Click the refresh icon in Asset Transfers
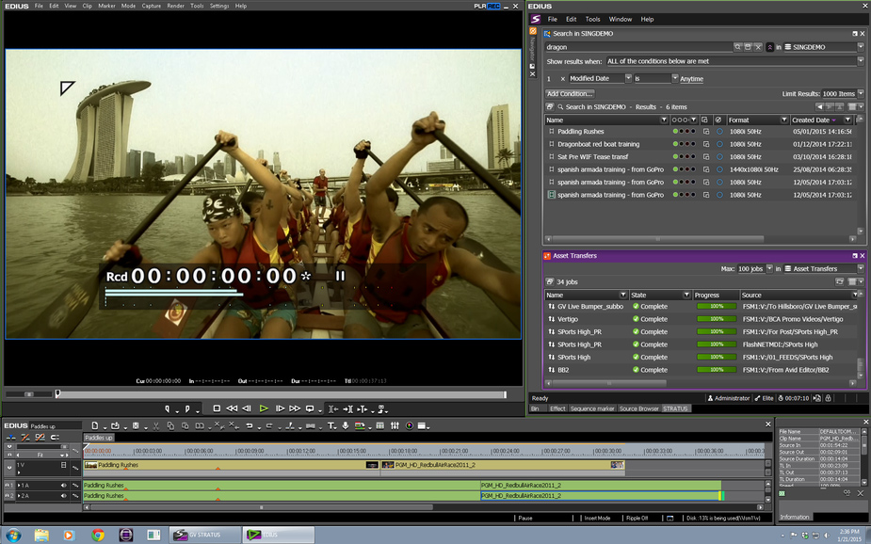871x544 pixels. tap(839, 281)
